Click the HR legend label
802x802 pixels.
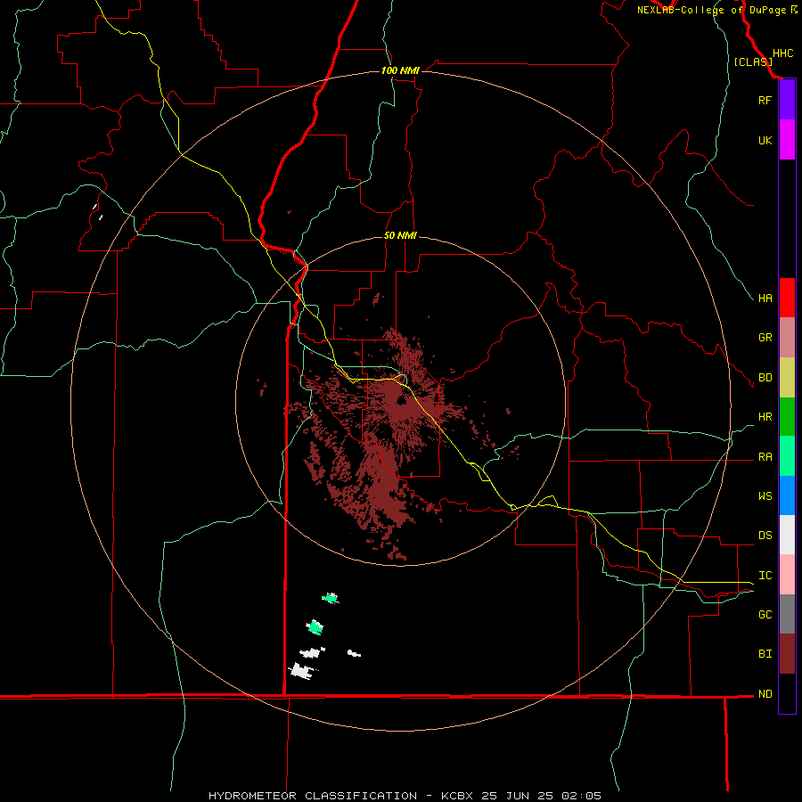coord(765,417)
